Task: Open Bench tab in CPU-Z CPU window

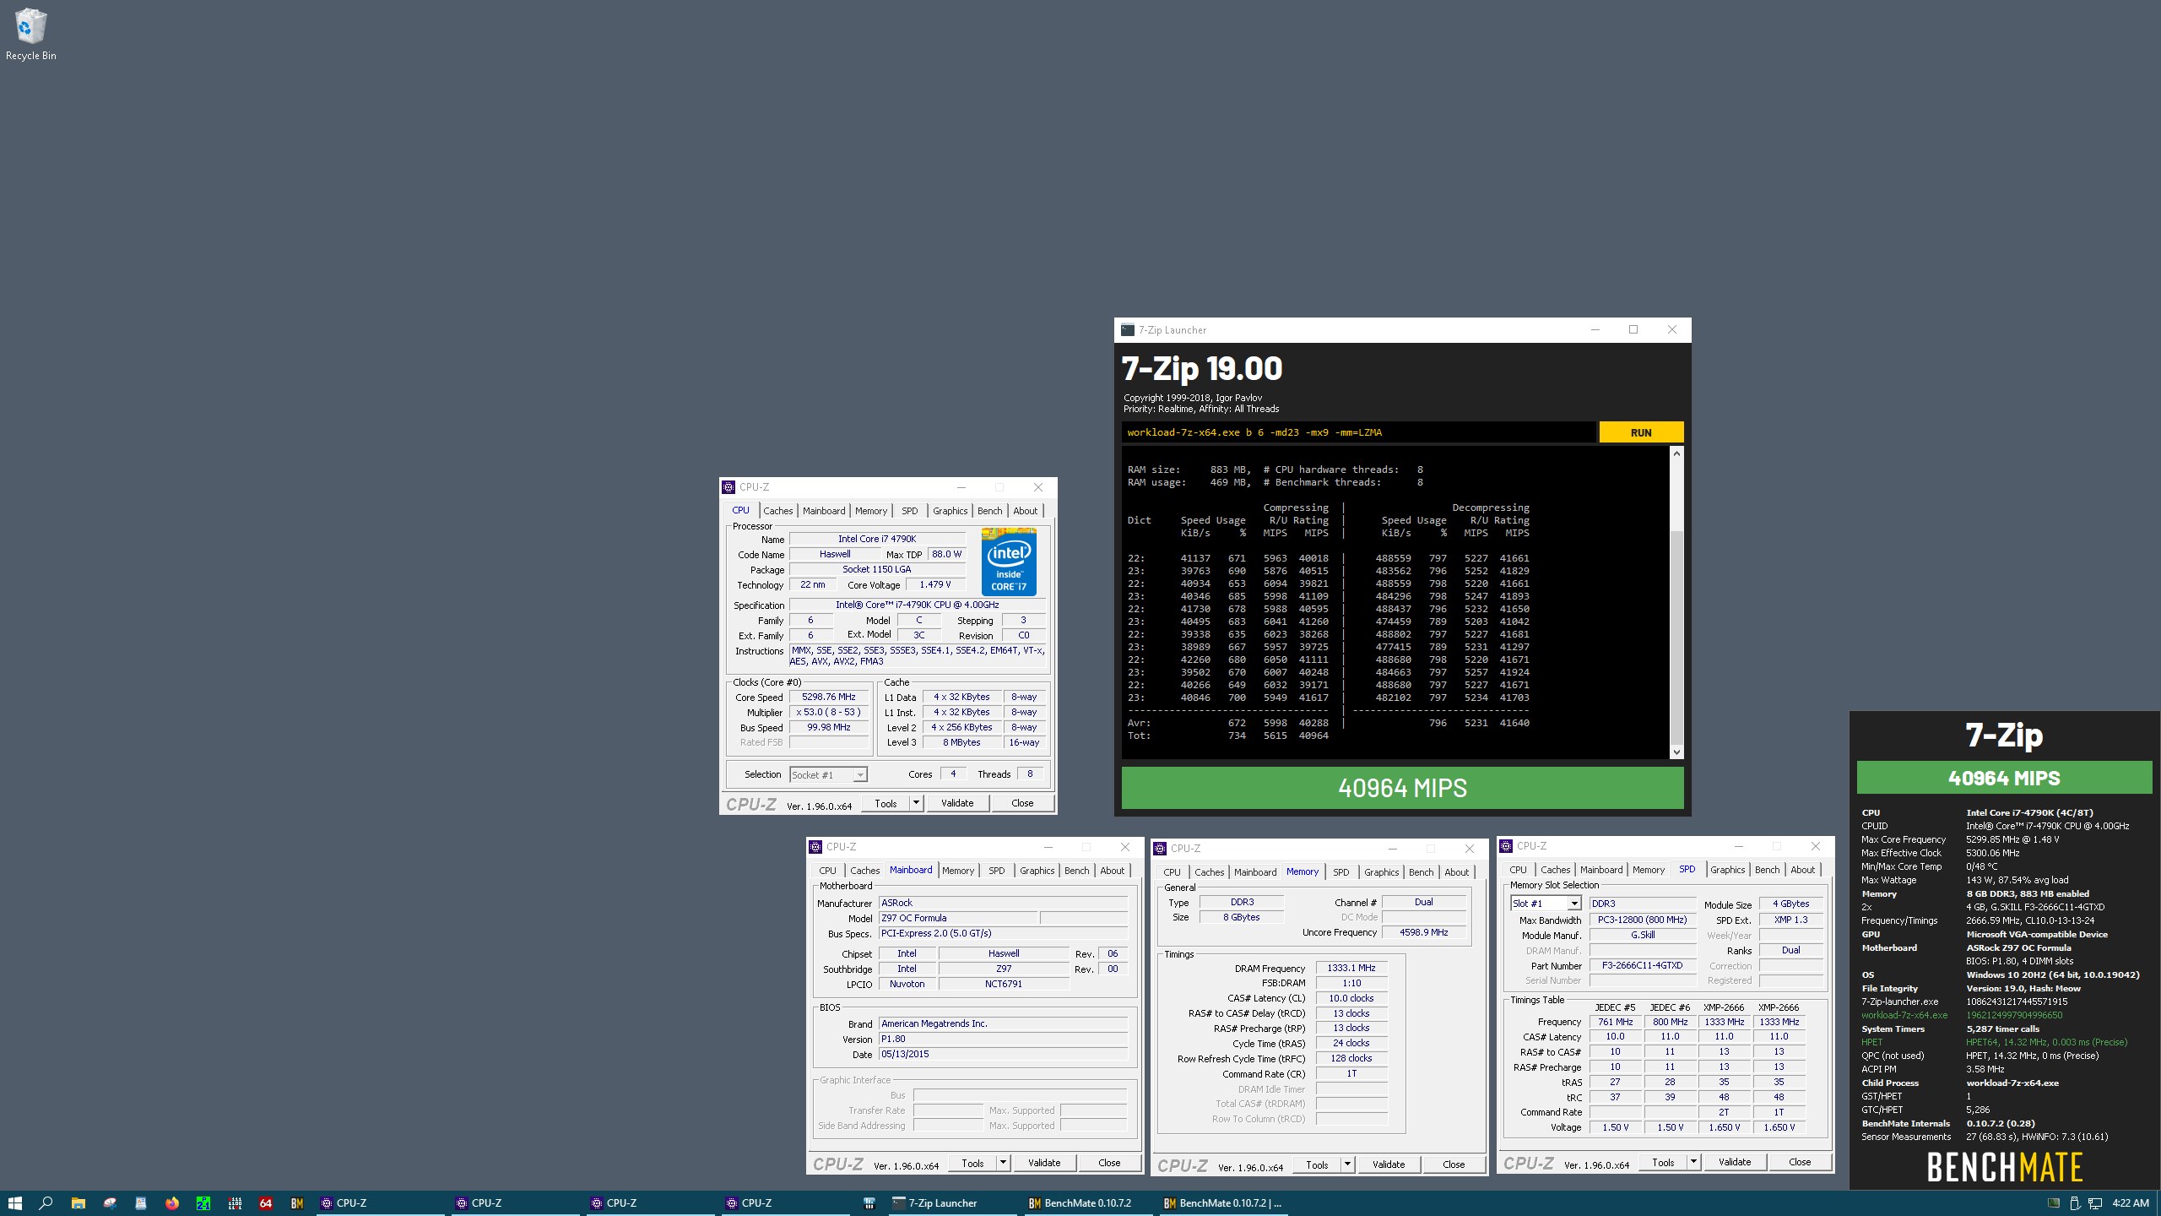Action: click(989, 511)
